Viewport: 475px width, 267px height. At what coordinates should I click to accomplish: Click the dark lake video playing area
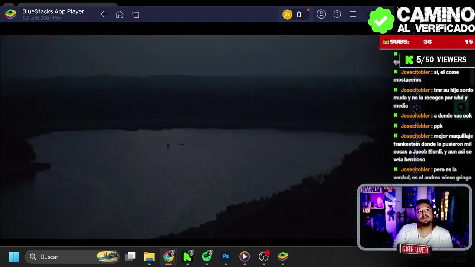189,137
